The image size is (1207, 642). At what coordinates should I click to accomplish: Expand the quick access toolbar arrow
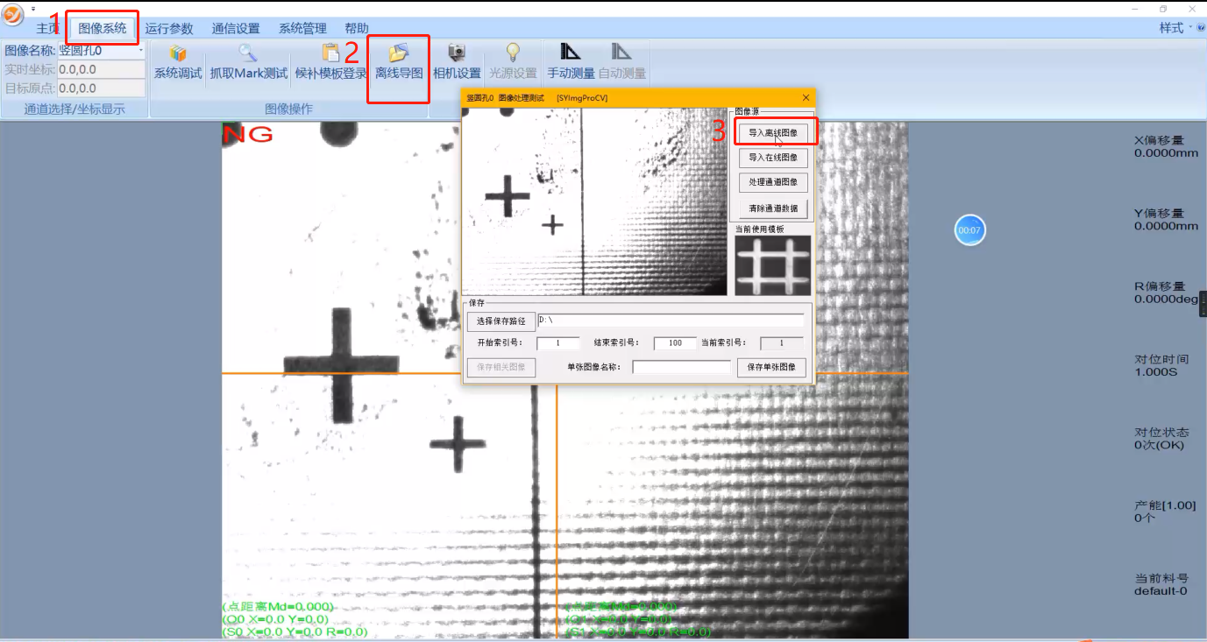click(x=33, y=9)
